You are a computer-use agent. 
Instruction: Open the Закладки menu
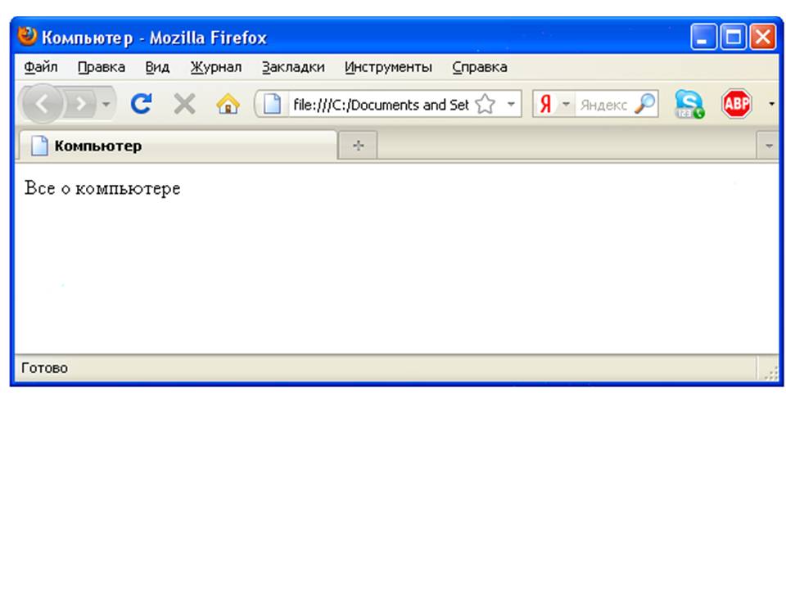[293, 67]
